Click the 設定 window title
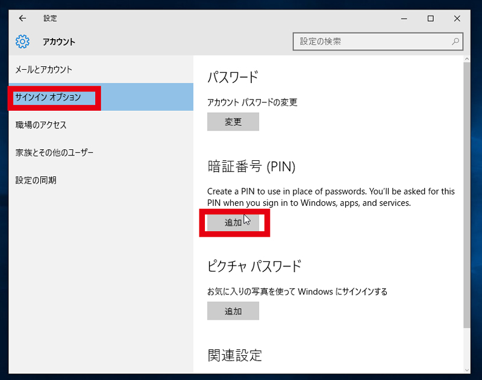482x380 pixels. (50, 19)
